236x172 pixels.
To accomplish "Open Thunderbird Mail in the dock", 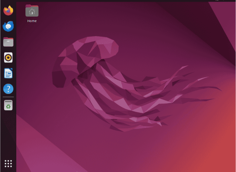I will (8, 26).
